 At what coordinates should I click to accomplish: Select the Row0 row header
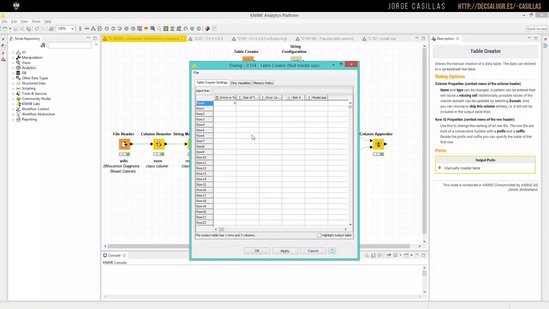(205, 103)
